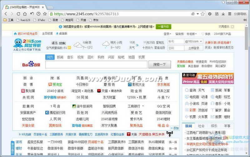Open 音乐 小说 headphone icon
Screen dimensions: 250x157
point(212,104)
